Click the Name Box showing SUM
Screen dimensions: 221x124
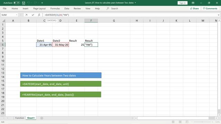tap(8, 15)
